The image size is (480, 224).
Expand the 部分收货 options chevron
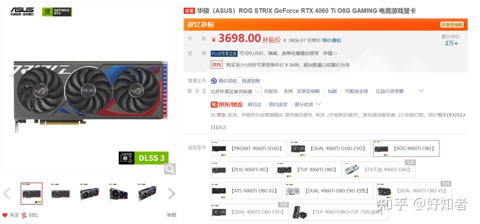[318, 104]
